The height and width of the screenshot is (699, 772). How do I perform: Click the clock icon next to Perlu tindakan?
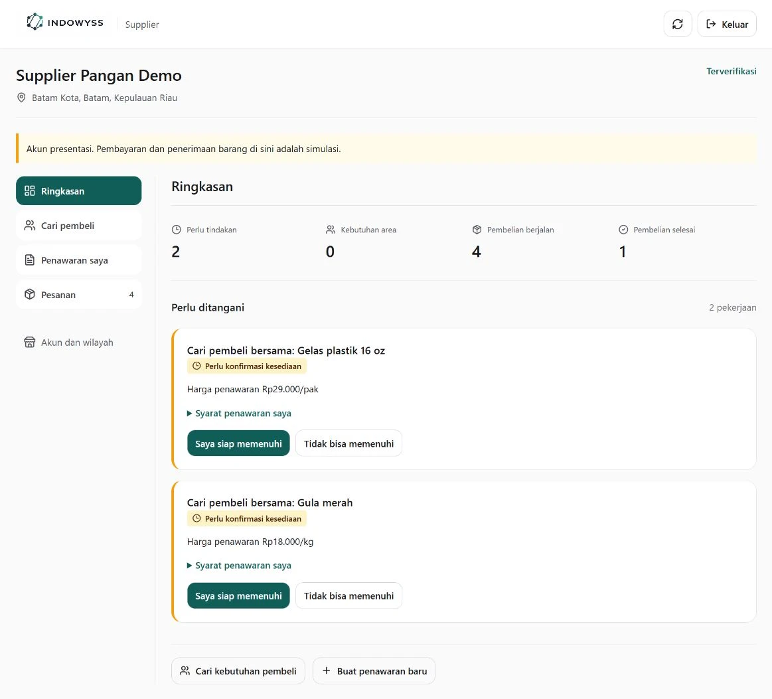click(x=177, y=230)
